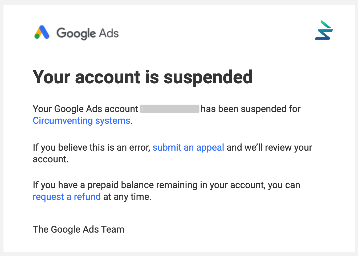Click the prepaid balance remaining sentence
The height and width of the screenshot is (256, 358).
(166, 185)
